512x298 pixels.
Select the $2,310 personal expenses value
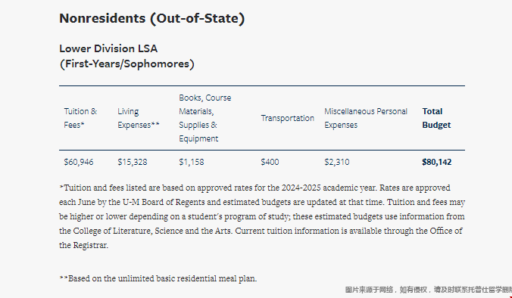coord(336,162)
